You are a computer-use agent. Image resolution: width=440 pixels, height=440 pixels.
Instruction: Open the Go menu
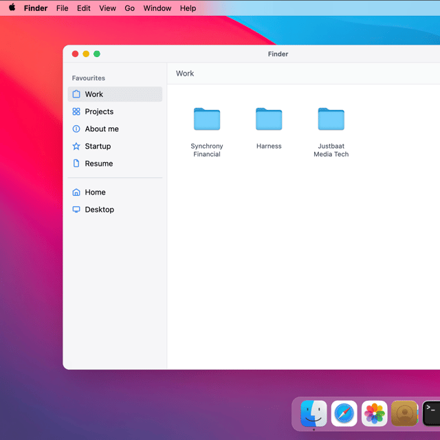point(129,8)
